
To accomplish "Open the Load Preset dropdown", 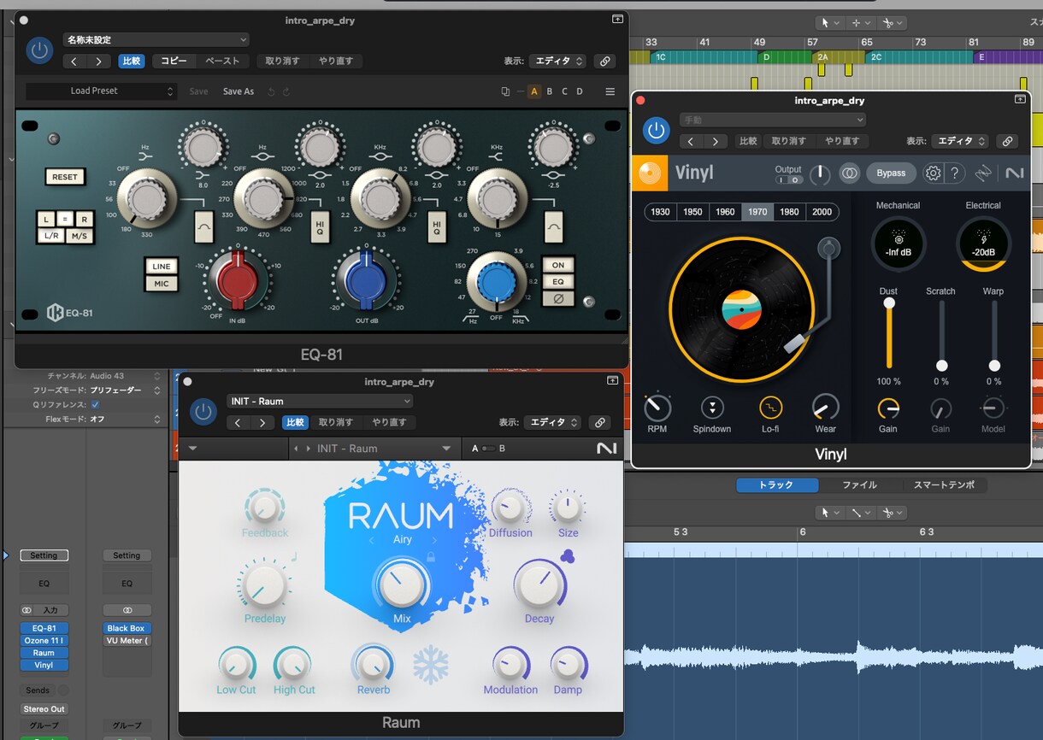I will [x=101, y=91].
